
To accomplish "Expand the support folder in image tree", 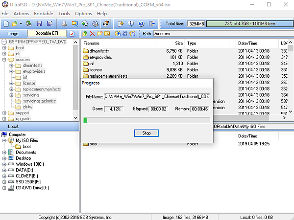I will point(4,113).
